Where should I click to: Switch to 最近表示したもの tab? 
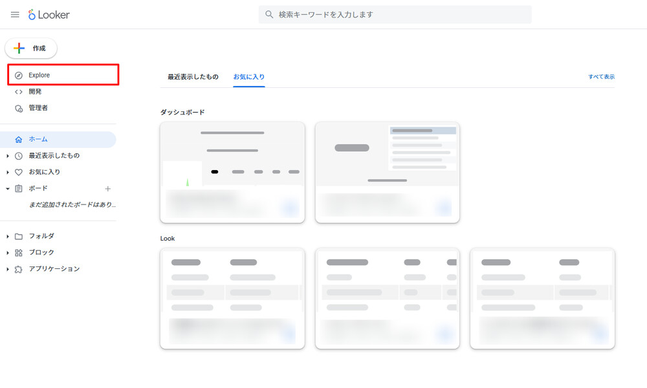pyautogui.click(x=193, y=77)
